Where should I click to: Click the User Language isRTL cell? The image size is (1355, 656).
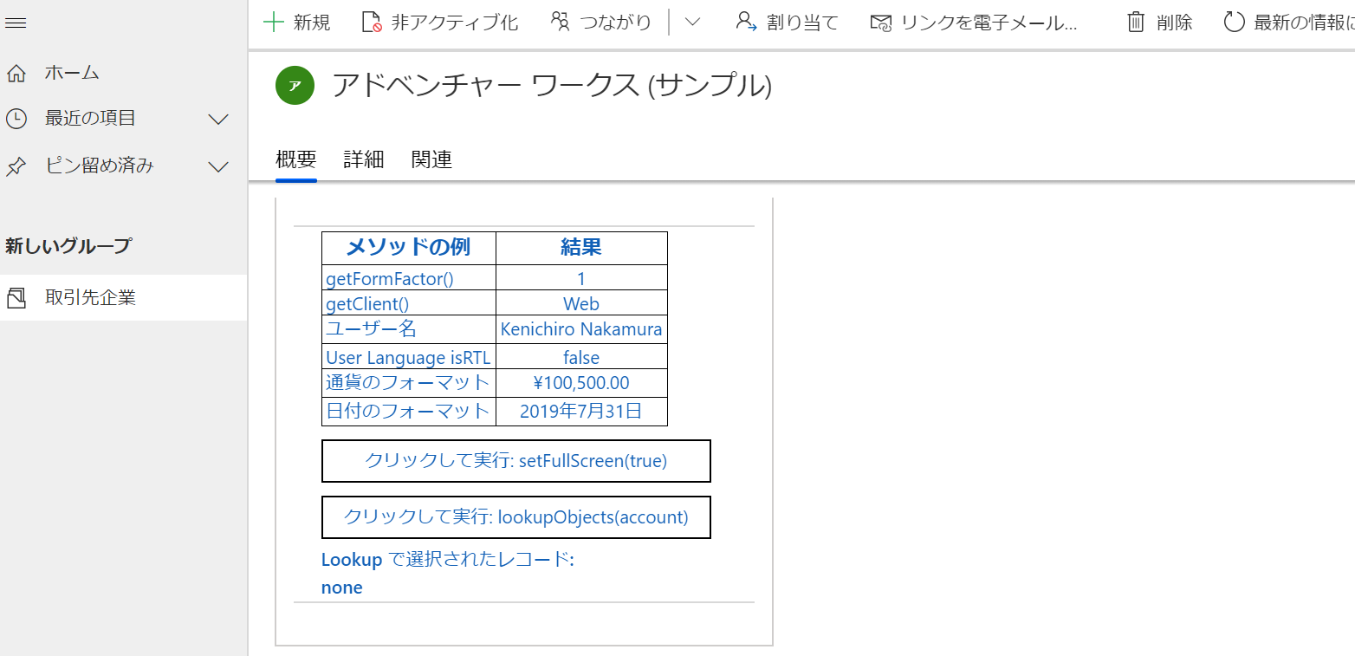coord(409,356)
